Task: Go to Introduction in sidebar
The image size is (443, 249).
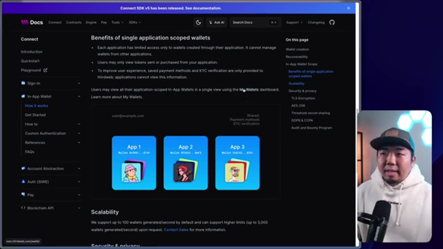Action: tap(31, 52)
